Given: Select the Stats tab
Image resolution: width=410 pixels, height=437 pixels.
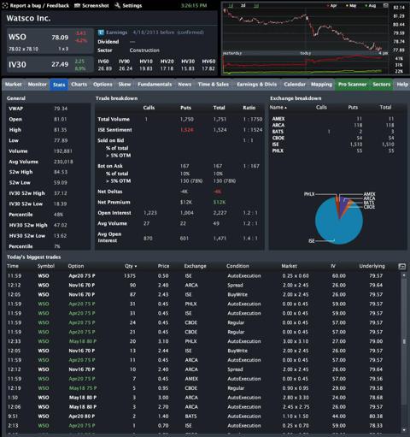Looking at the screenshot, I should 59,85.
